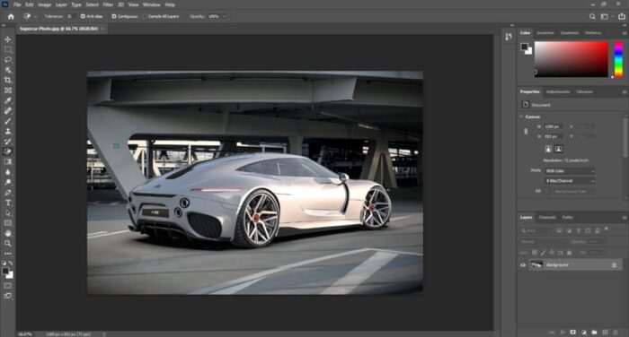This screenshot has height=337, width=629.
Task: Open the Filter menu
Action: [108, 4]
